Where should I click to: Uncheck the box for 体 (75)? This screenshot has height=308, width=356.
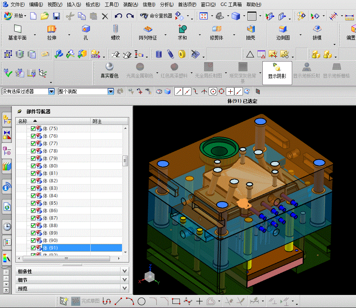33,129
